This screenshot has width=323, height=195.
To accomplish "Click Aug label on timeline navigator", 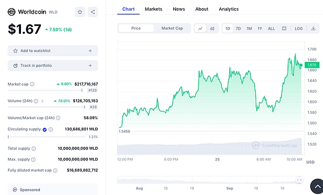I will tap(139, 188).
